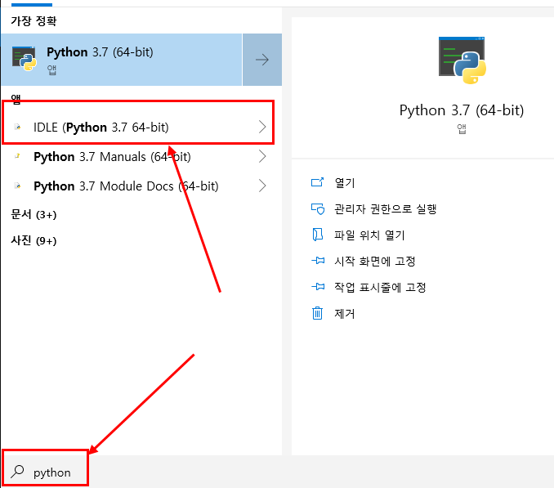Choose 제거 to uninstall
This screenshot has height=488, width=554.
pos(345,313)
